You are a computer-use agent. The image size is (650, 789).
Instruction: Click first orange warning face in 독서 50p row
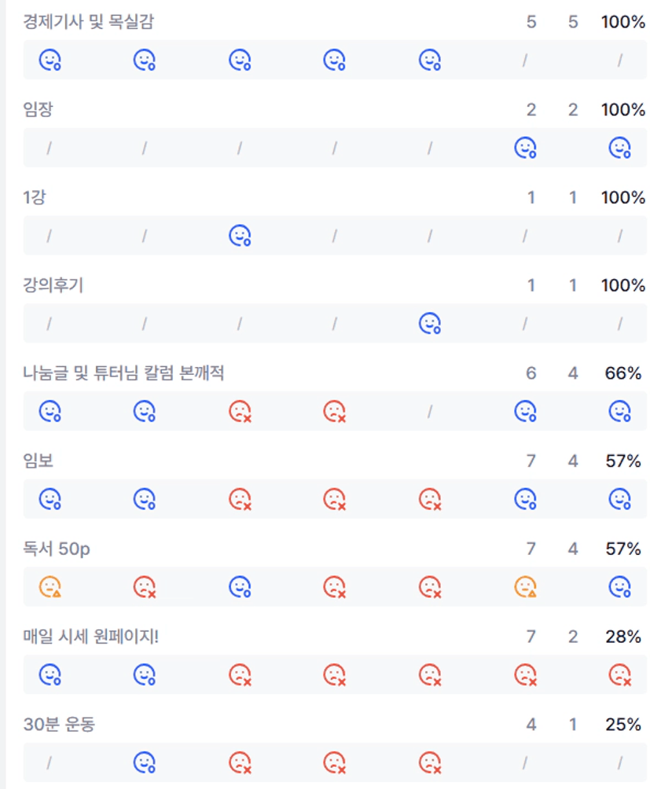click(51, 586)
